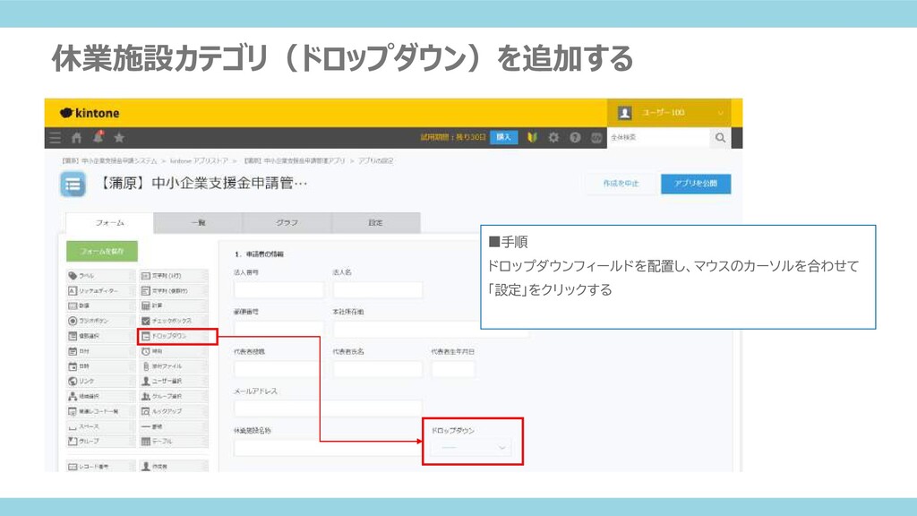The image size is (917, 516).
Task: Go to the kintone home icon
Action: point(77,137)
